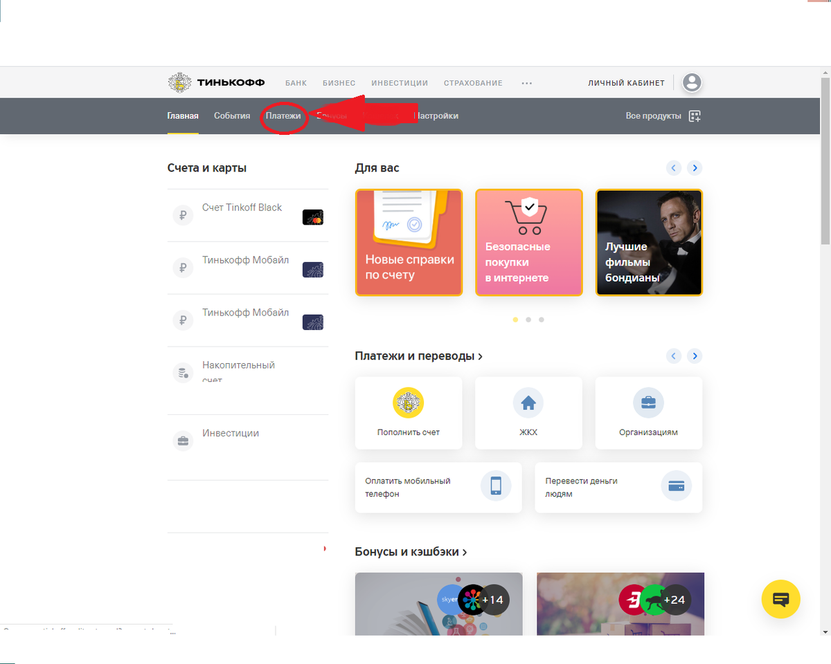Image resolution: width=831 pixels, height=664 pixels.
Task: Click the ЖКХ house icon
Action: tap(528, 403)
